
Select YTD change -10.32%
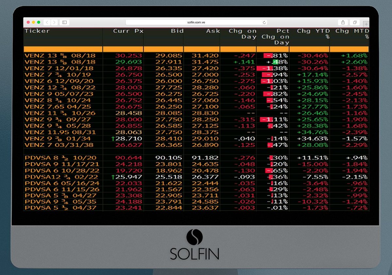point(313,201)
